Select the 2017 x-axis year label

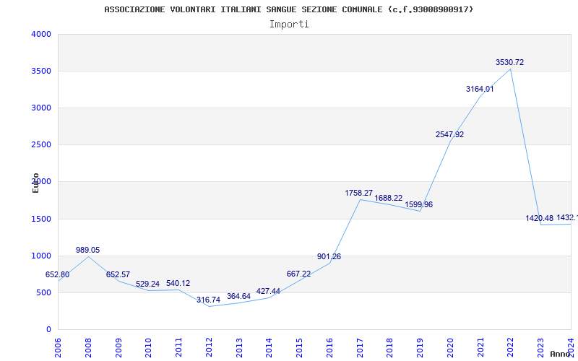[x=359, y=347]
